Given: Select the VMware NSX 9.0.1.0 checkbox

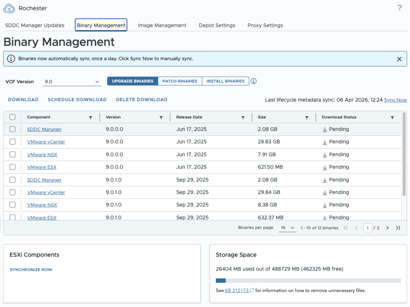Looking at the screenshot, I should click(x=12, y=205).
